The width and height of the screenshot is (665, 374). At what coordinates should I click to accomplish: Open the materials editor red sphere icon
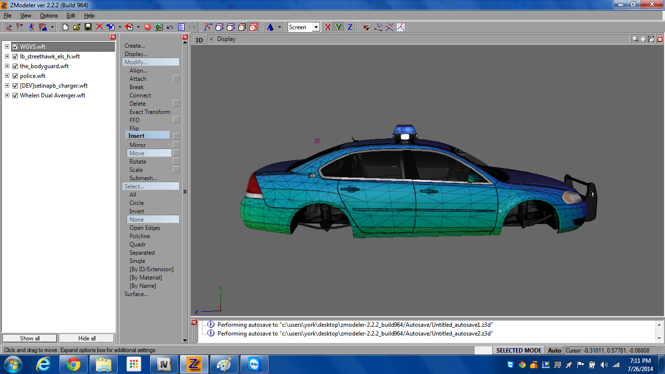[148, 27]
